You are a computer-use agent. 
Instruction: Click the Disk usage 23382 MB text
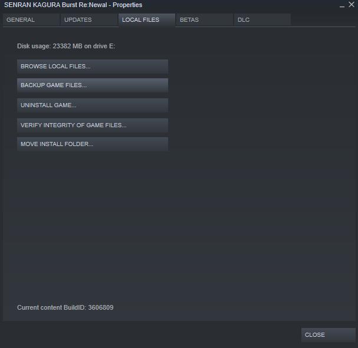click(x=66, y=47)
